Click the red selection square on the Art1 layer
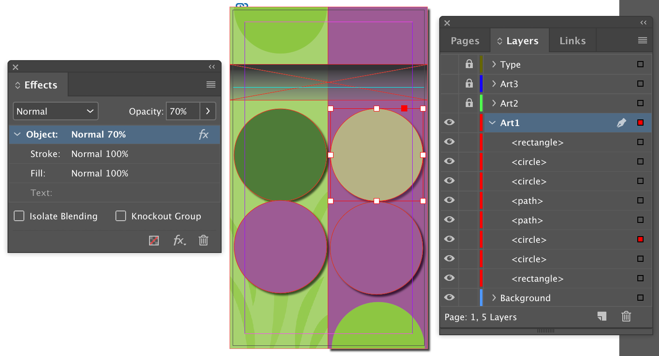 click(x=640, y=122)
